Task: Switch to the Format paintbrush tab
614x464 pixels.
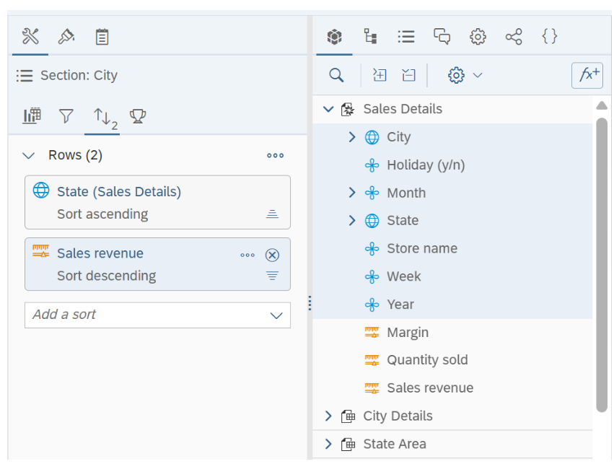Action: (66, 37)
